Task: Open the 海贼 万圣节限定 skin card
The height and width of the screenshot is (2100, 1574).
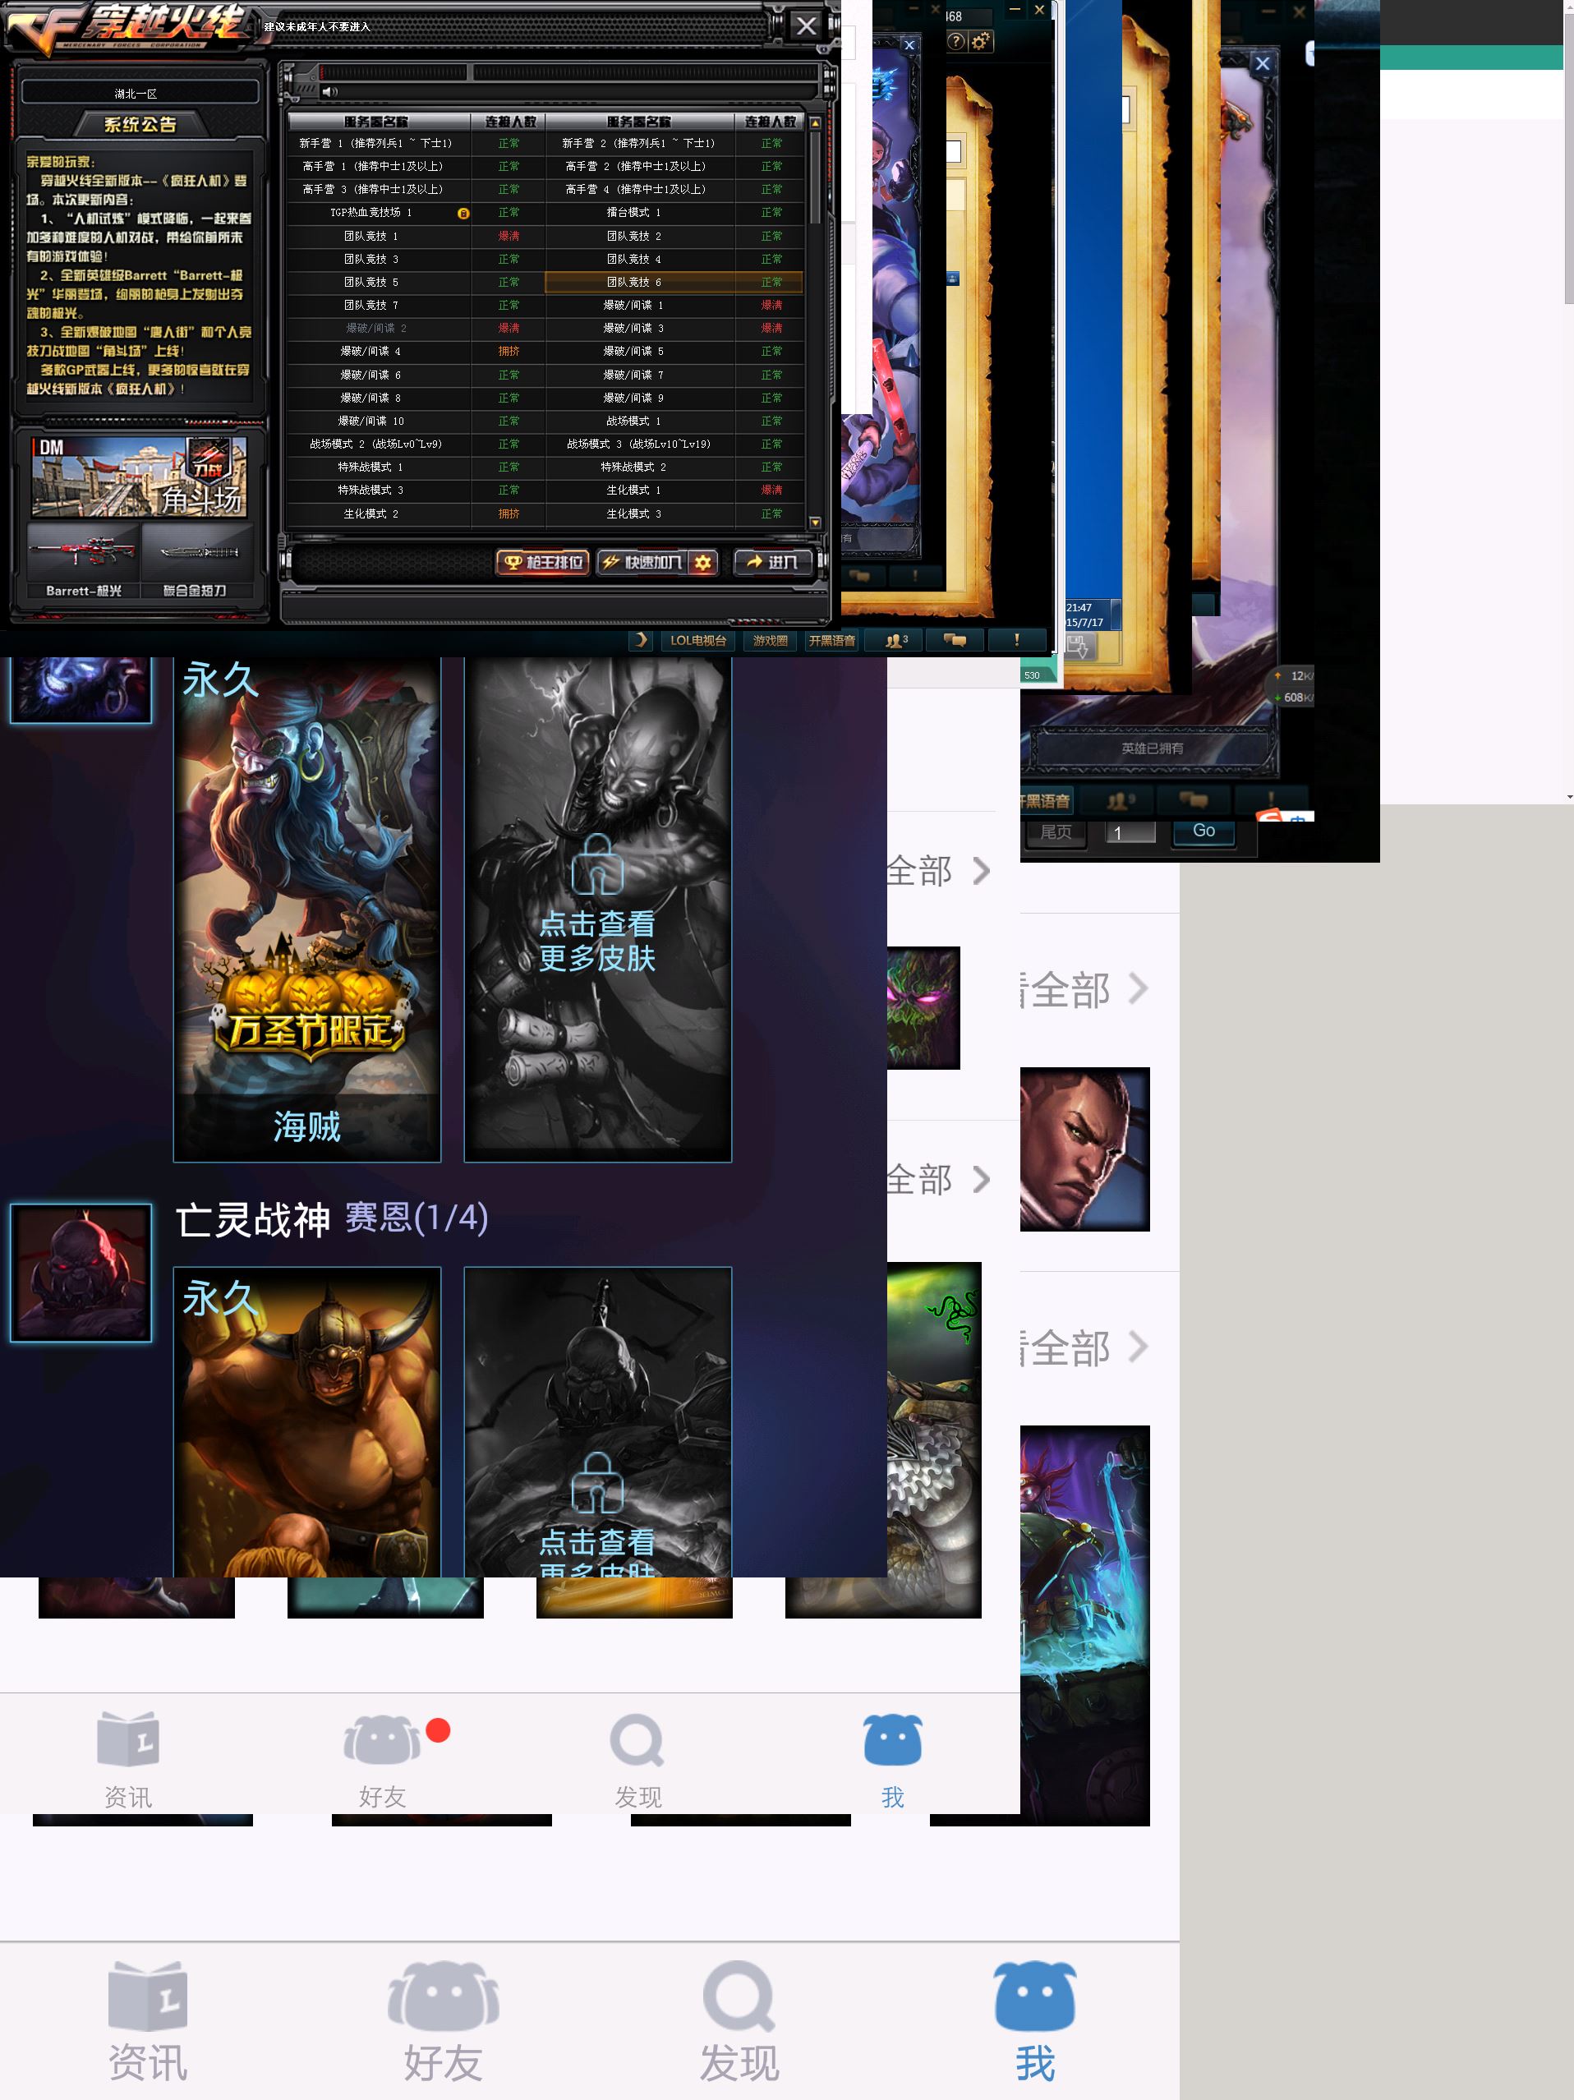Action: pos(306,909)
